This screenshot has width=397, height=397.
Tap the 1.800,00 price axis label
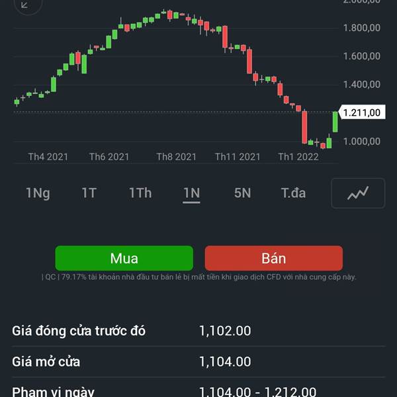click(361, 28)
